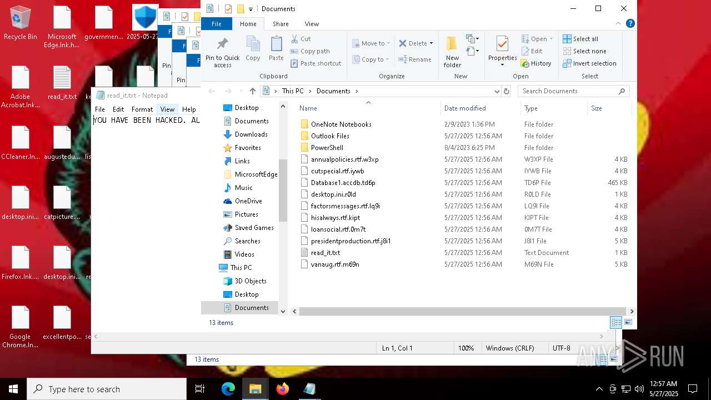The image size is (711, 400).
Task: Select Music in navigation pane
Action: coord(243,187)
